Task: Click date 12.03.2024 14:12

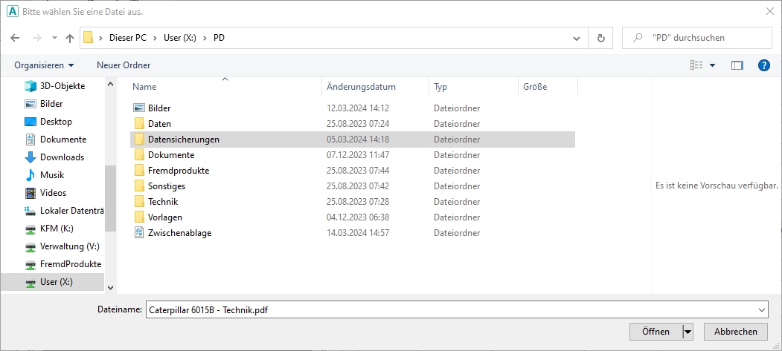Action: 358,108
